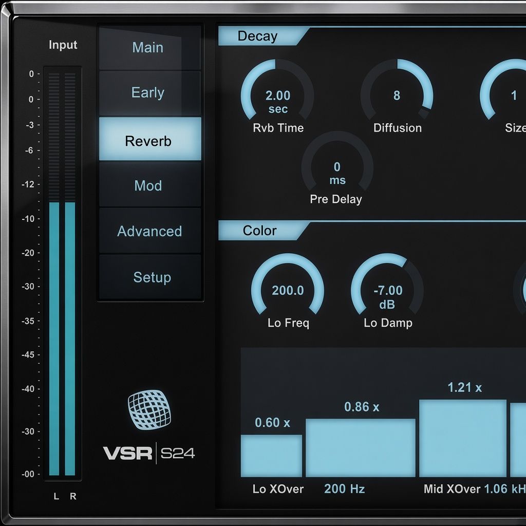Click the VSR S24 globe logo

pos(149,409)
